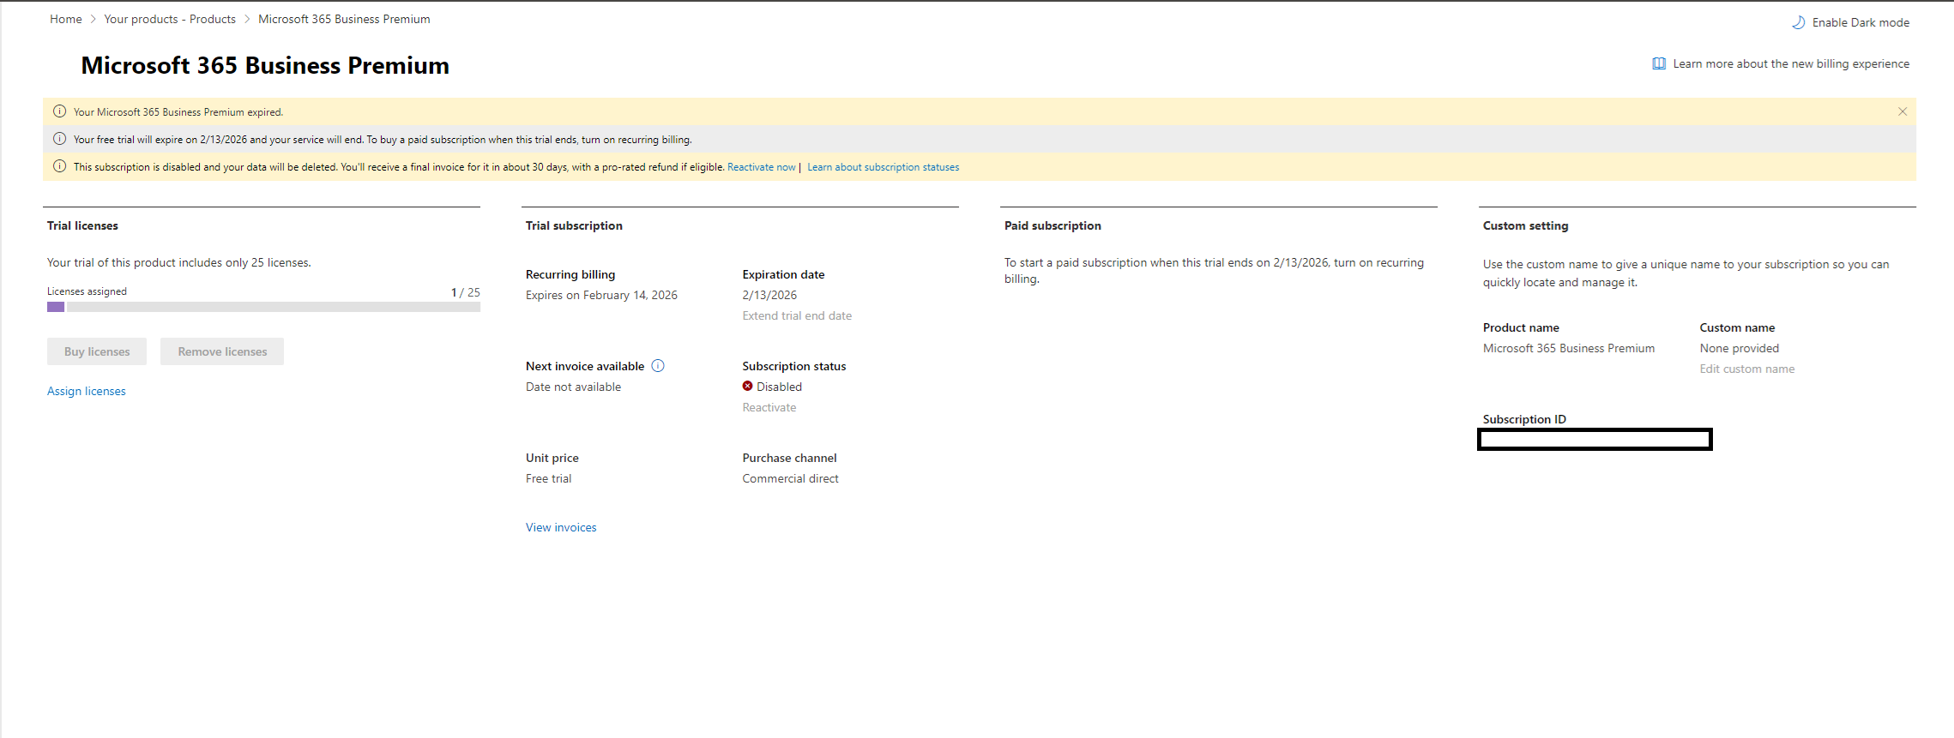Click Reactivate under Subscription status
This screenshot has height=738, width=1954.
[769, 407]
